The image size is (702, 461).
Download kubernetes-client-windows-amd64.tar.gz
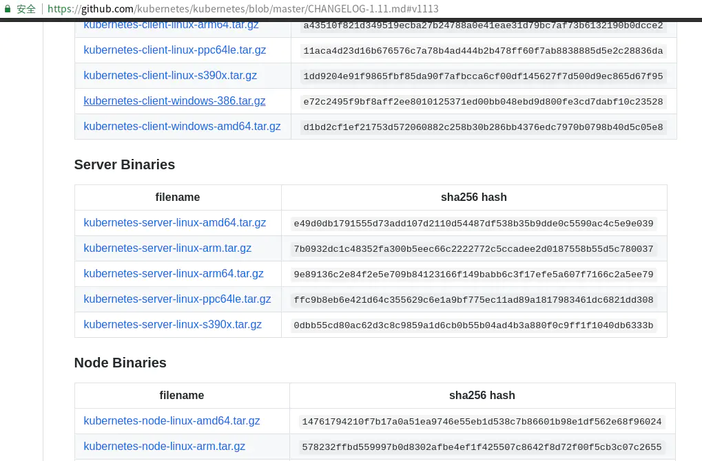(182, 127)
